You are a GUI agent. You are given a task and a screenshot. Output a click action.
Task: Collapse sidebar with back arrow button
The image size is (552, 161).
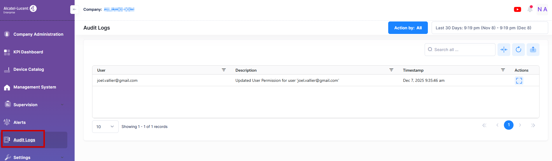click(74, 10)
